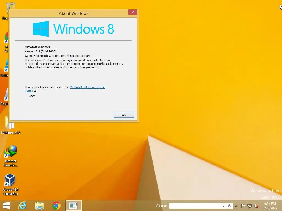This screenshot has height=211, width=282.
Task: Launch Internet Explorer from taskbar
Action: point(23,206)
